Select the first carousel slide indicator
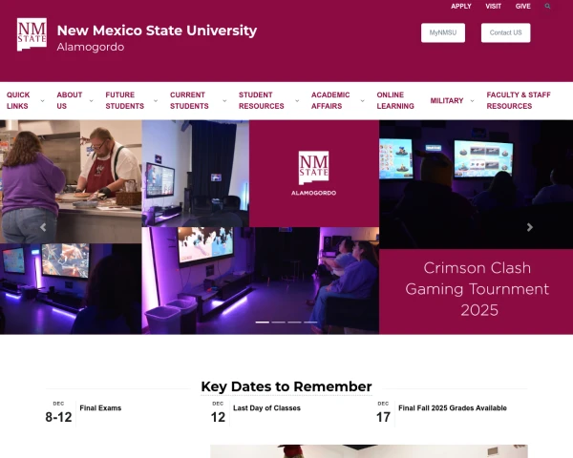Image resolution: width=573 pixels, height=458 pixels. point(263,323)
